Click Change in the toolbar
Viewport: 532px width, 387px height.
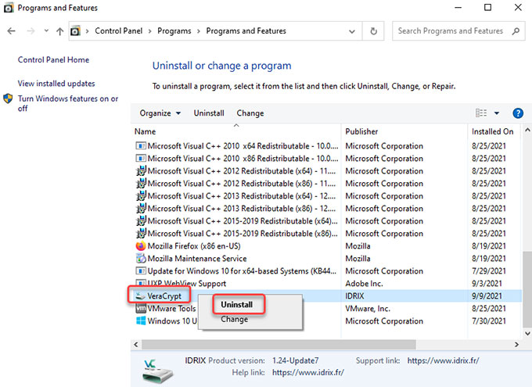[x=250, y=113]
